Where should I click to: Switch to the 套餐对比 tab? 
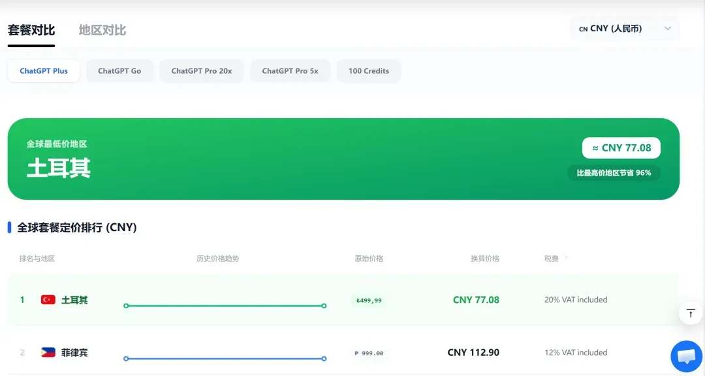(31, 31)
